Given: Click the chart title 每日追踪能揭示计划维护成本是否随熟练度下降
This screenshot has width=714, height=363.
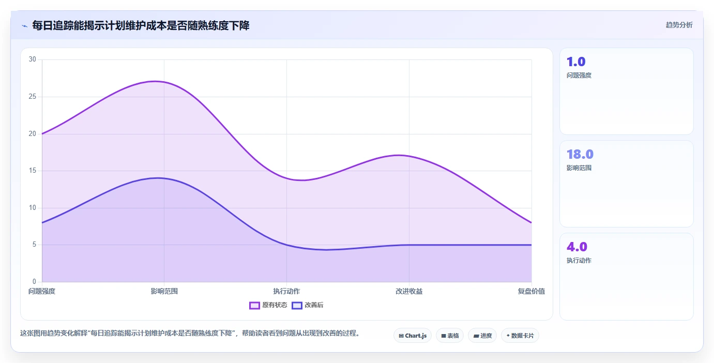Looking at the screenshot, I should click(141, 25).
